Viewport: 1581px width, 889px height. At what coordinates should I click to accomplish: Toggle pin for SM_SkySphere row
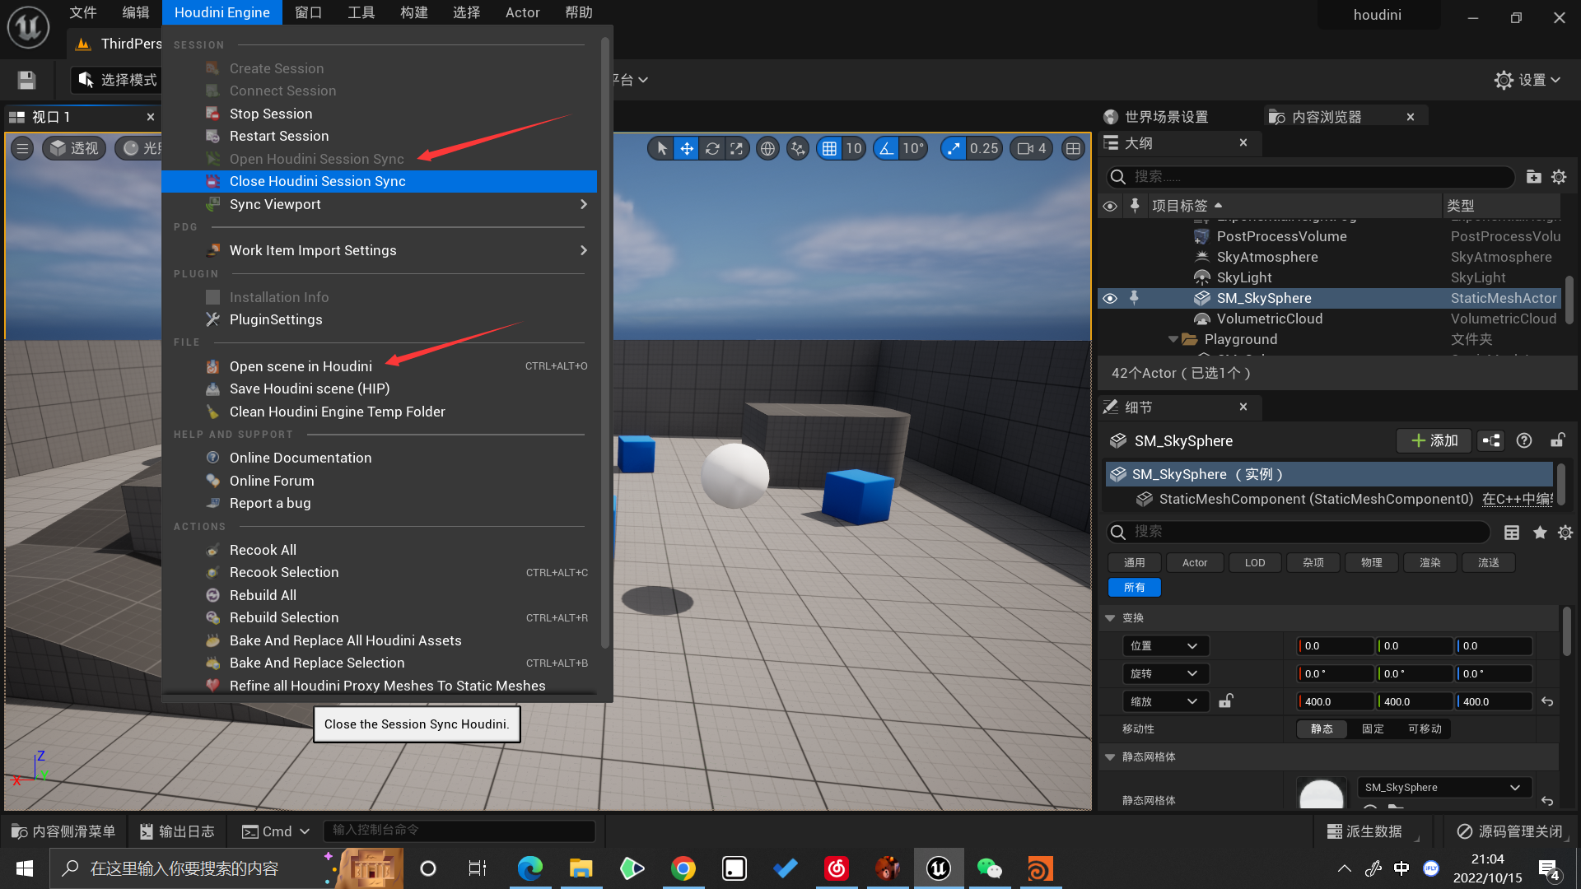[1134, 298]
